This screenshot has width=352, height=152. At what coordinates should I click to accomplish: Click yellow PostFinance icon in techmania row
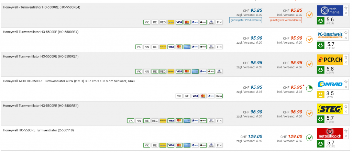coord(170,22)
